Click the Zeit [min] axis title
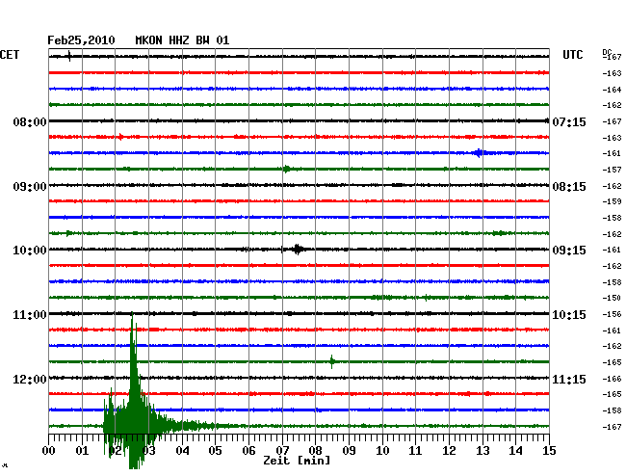Screen dimensions: 626x476 [297, 461]
